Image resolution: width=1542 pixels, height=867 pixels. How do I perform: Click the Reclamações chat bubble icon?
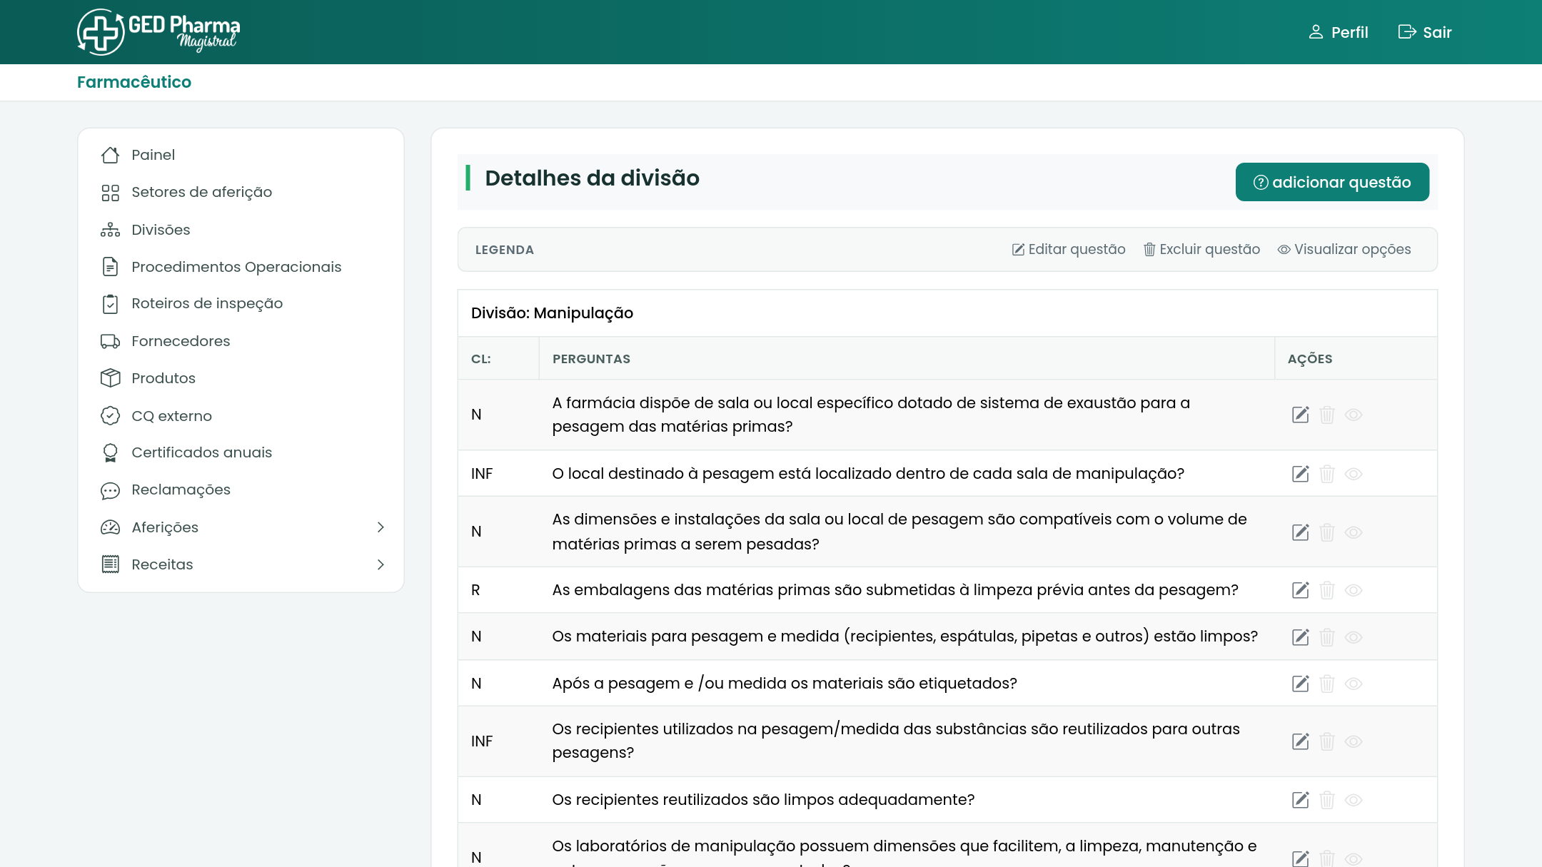tap(110, 490)
